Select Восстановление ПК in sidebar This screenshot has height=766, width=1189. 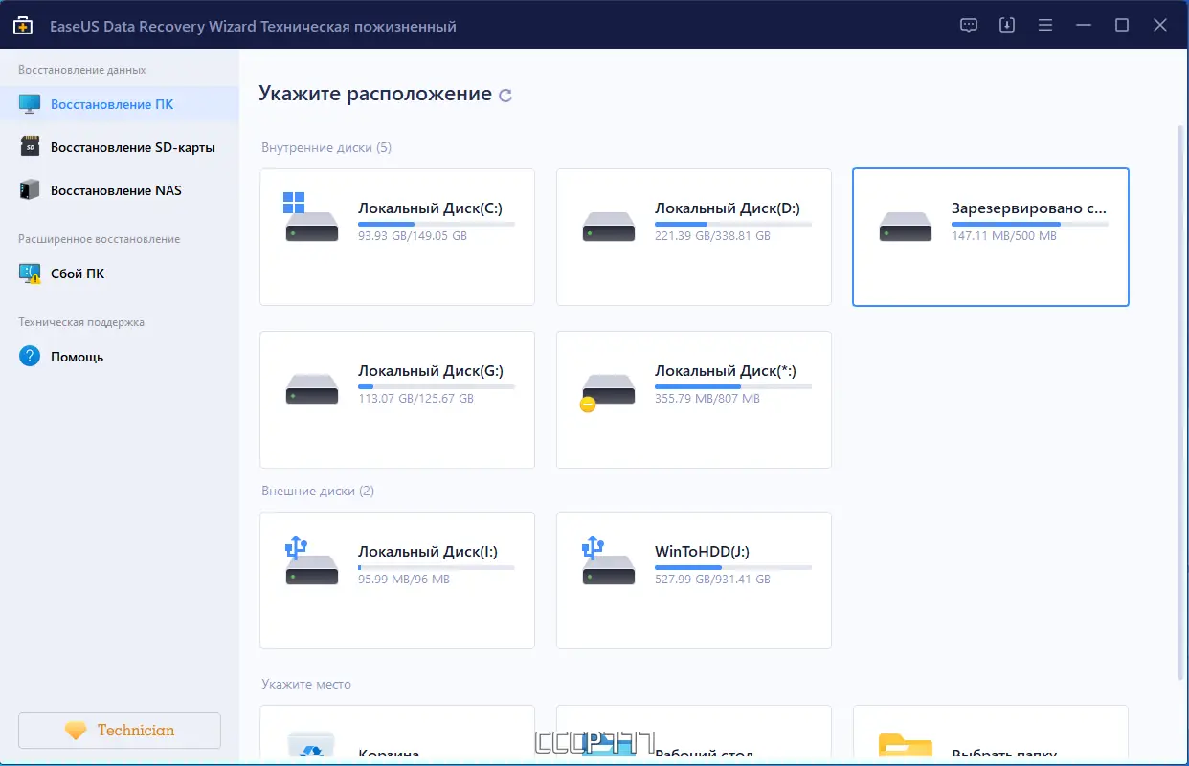(120, 104)
